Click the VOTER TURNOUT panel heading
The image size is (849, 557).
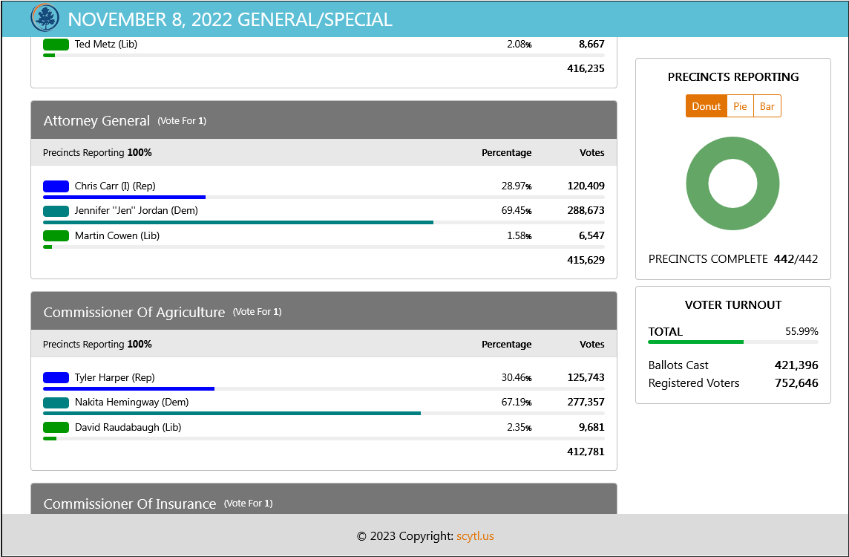(x=733, y=305)
